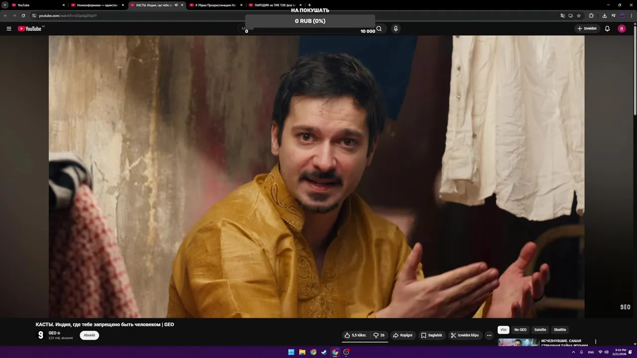Screen dimensions: 637x358
Task: Open the YouTube notifications bell
Action: pos(607,28)
